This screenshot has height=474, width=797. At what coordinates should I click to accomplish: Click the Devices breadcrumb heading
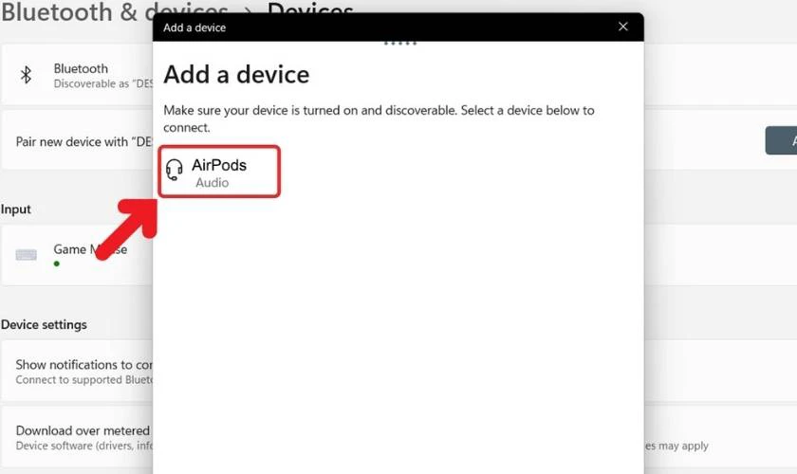click(310, 10)
